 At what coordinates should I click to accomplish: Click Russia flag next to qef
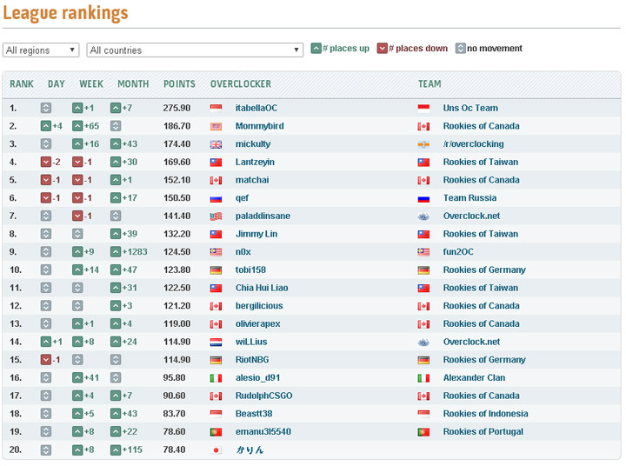(216, 198)
